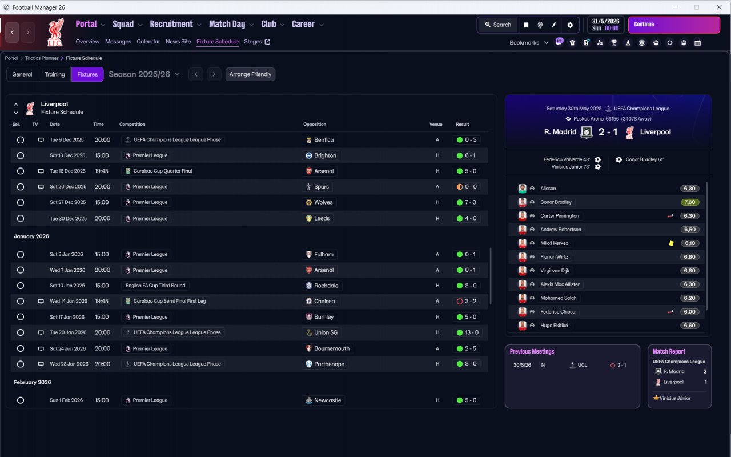The image size is (731, 457).
Task: Switch to the Overview tab
Action: click(x=87, y=42)
